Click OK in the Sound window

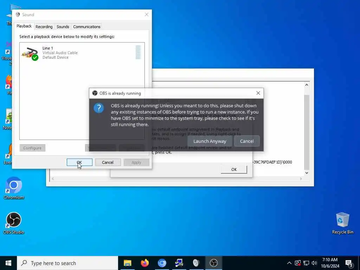pyautogui.click(x=79, y=162)
